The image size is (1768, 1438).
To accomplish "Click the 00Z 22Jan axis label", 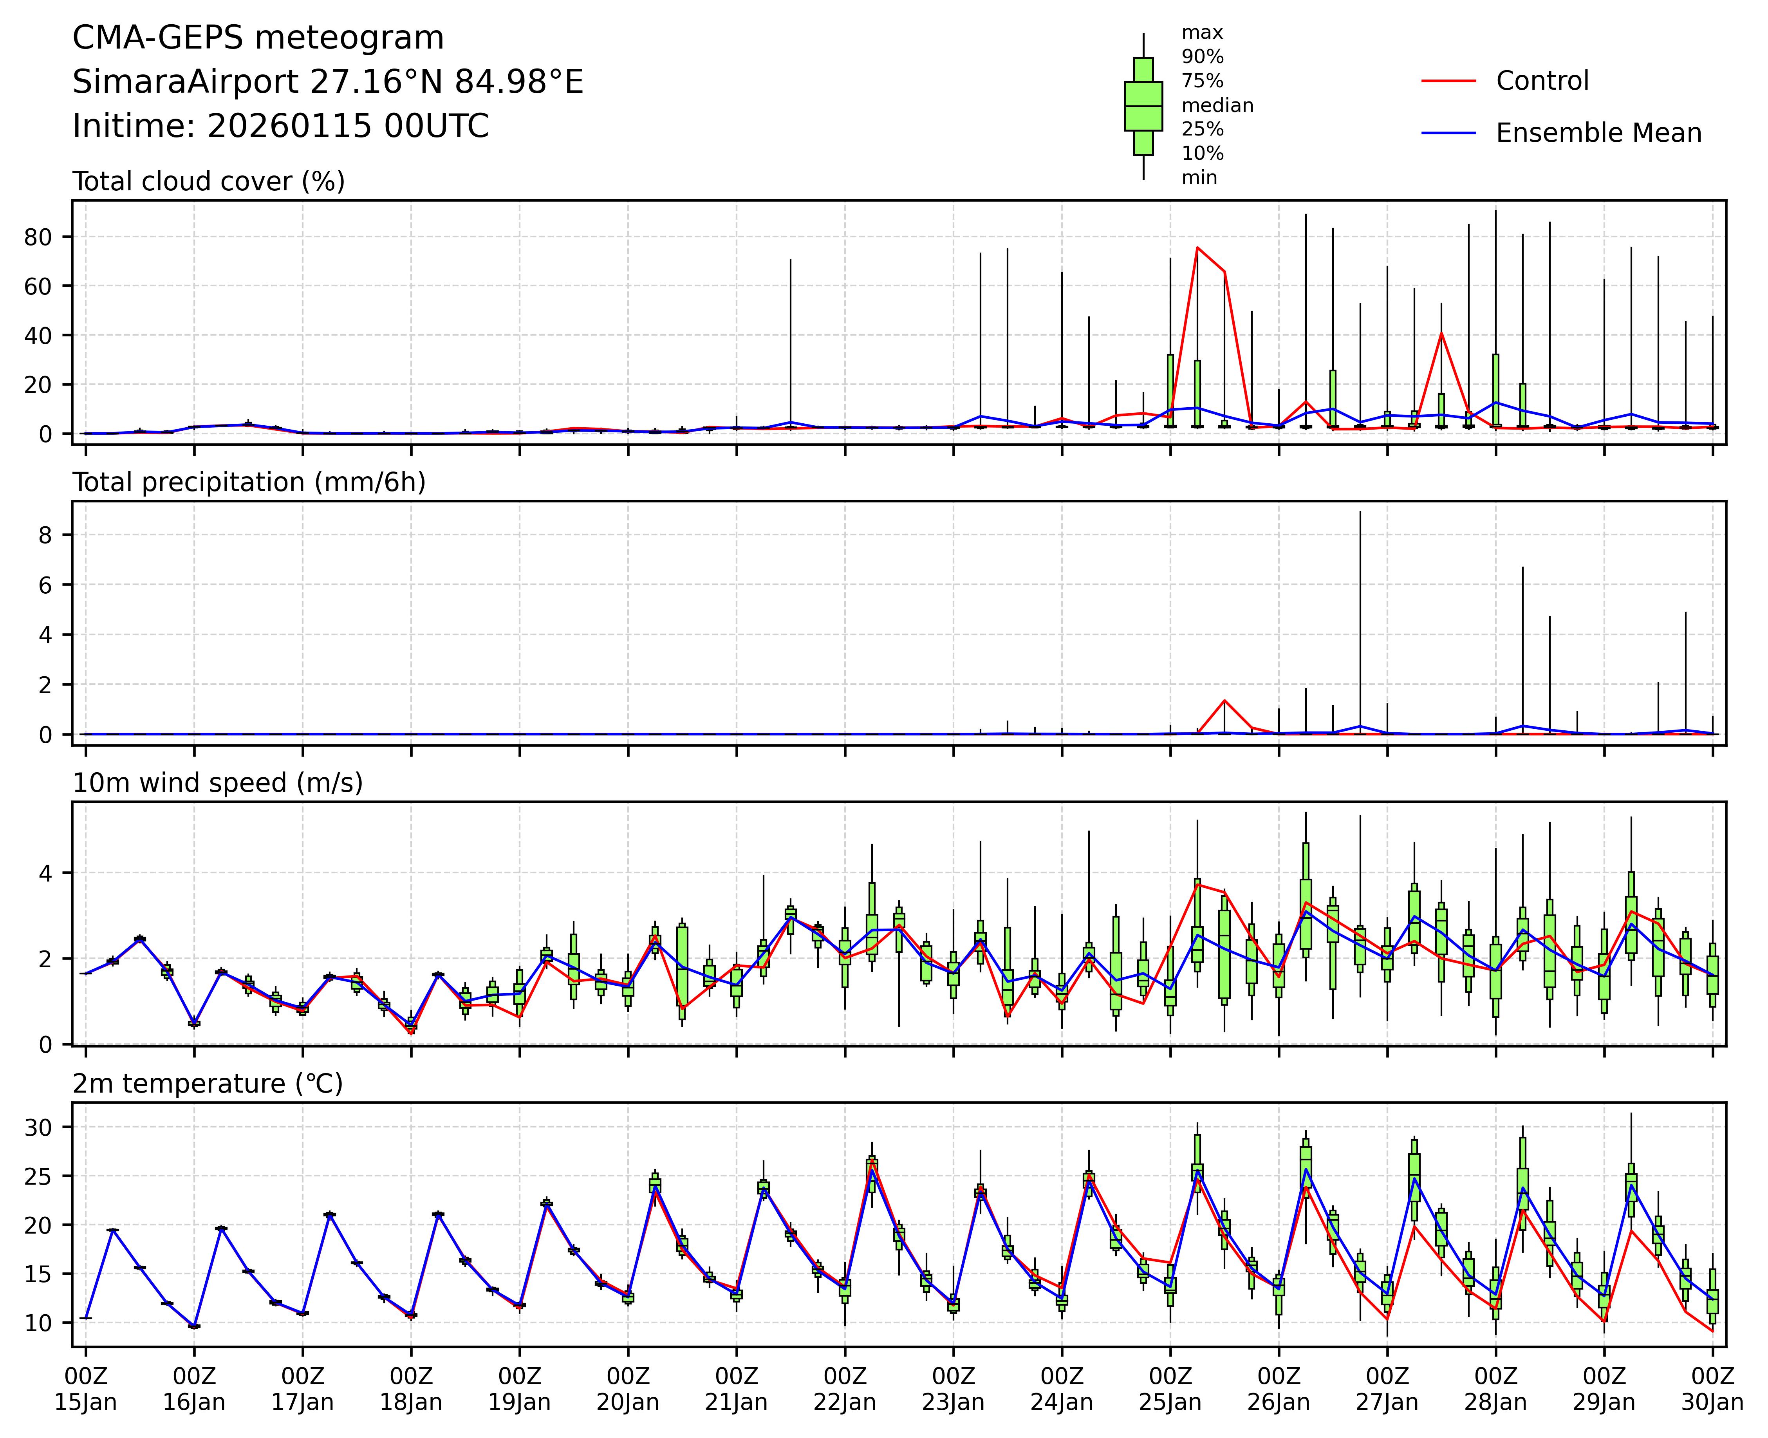I will 845,1389.
